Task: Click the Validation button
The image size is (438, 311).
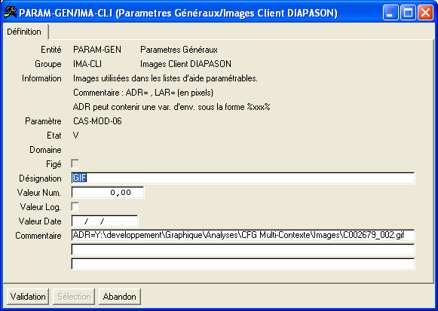Action: point(28,297)
